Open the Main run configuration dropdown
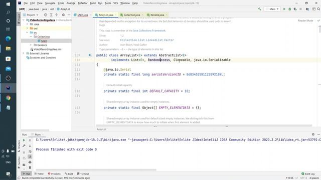The width and height of the screenshot is (321, 180). click(272, 9)
